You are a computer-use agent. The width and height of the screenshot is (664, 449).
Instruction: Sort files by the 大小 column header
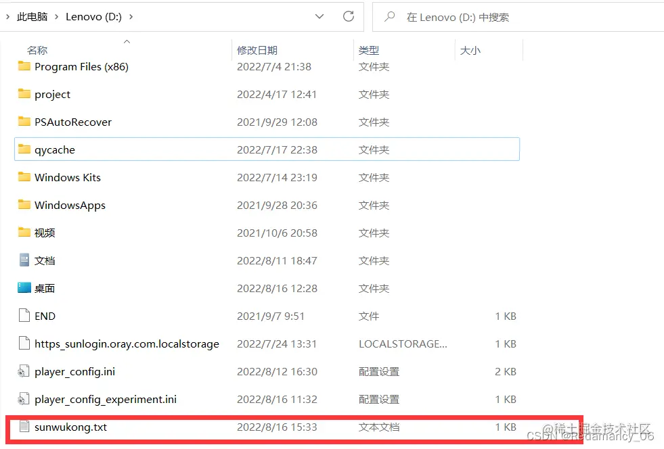coord(470,49)
